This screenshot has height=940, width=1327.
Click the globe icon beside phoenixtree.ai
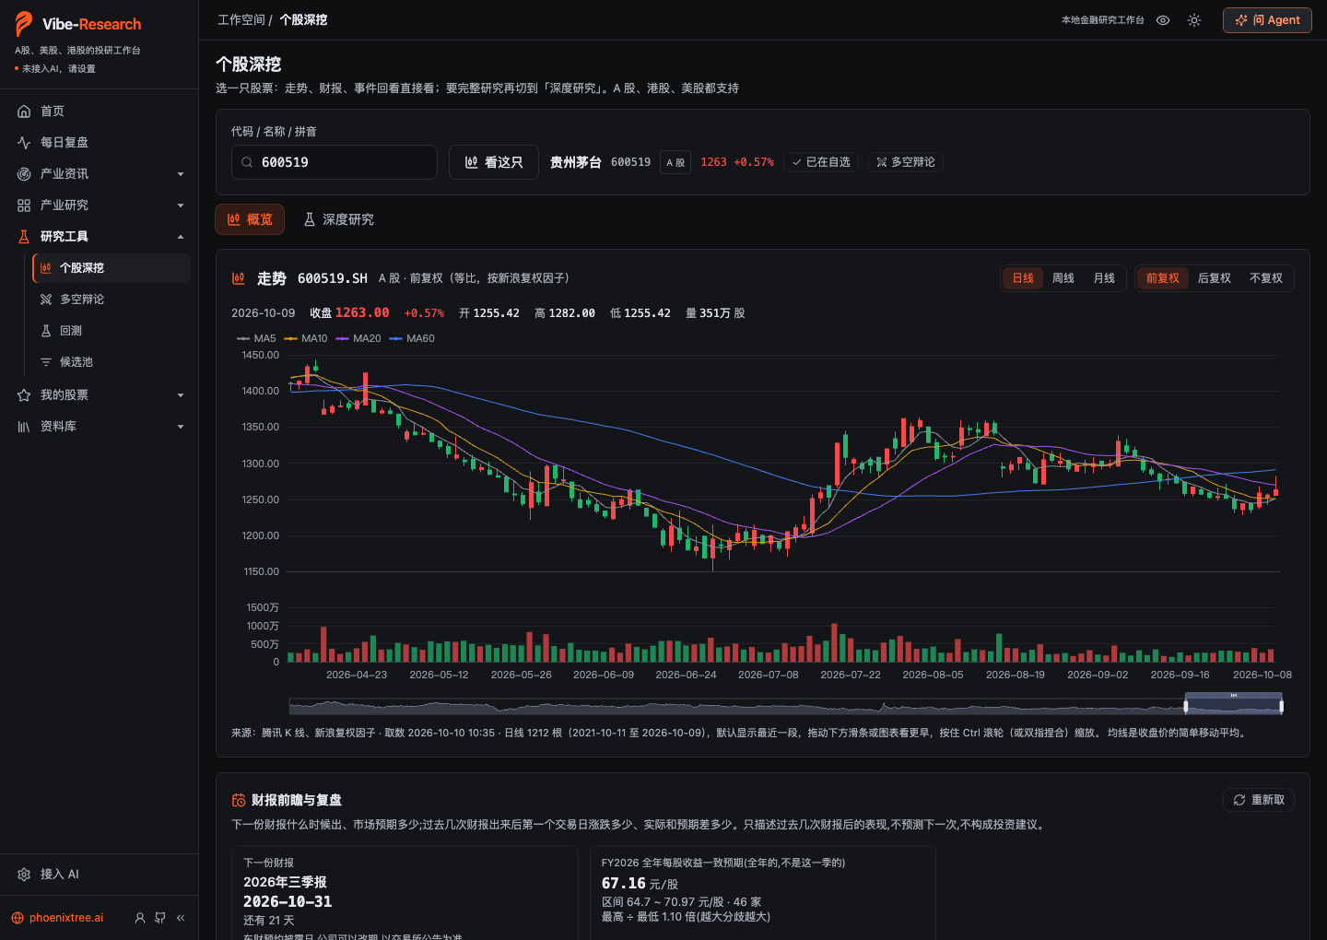pyautogui.click(x=18, y=918)
